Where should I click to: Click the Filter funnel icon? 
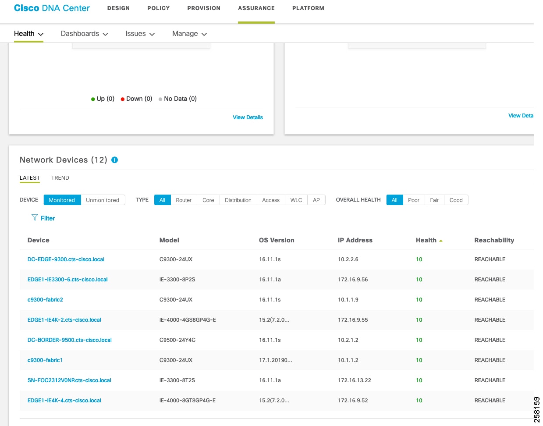pos(35,217)
